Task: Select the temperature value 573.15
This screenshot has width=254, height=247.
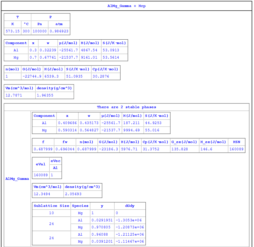Action: [13, 31]
